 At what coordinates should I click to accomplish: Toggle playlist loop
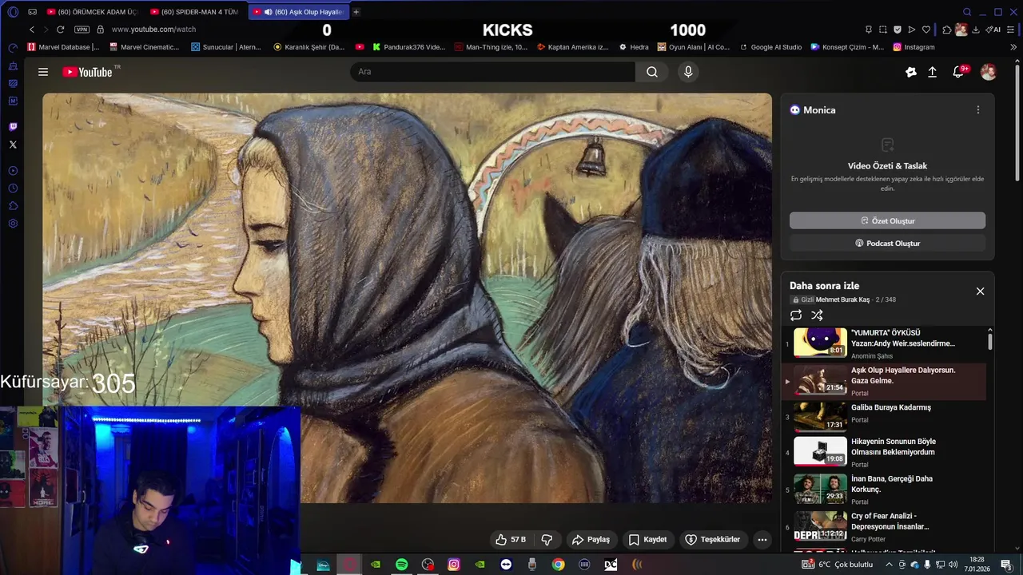796,315
